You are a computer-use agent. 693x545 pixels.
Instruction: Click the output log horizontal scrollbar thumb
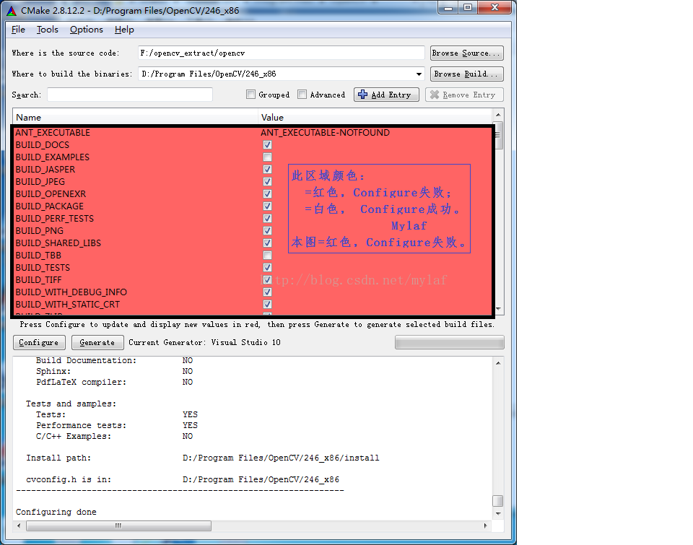(118, 526)
